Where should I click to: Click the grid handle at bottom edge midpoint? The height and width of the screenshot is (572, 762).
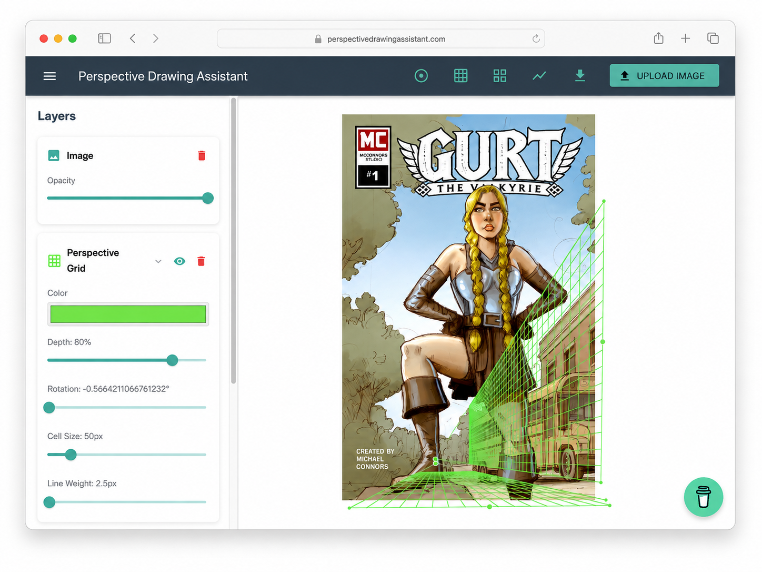coord(489,507)
